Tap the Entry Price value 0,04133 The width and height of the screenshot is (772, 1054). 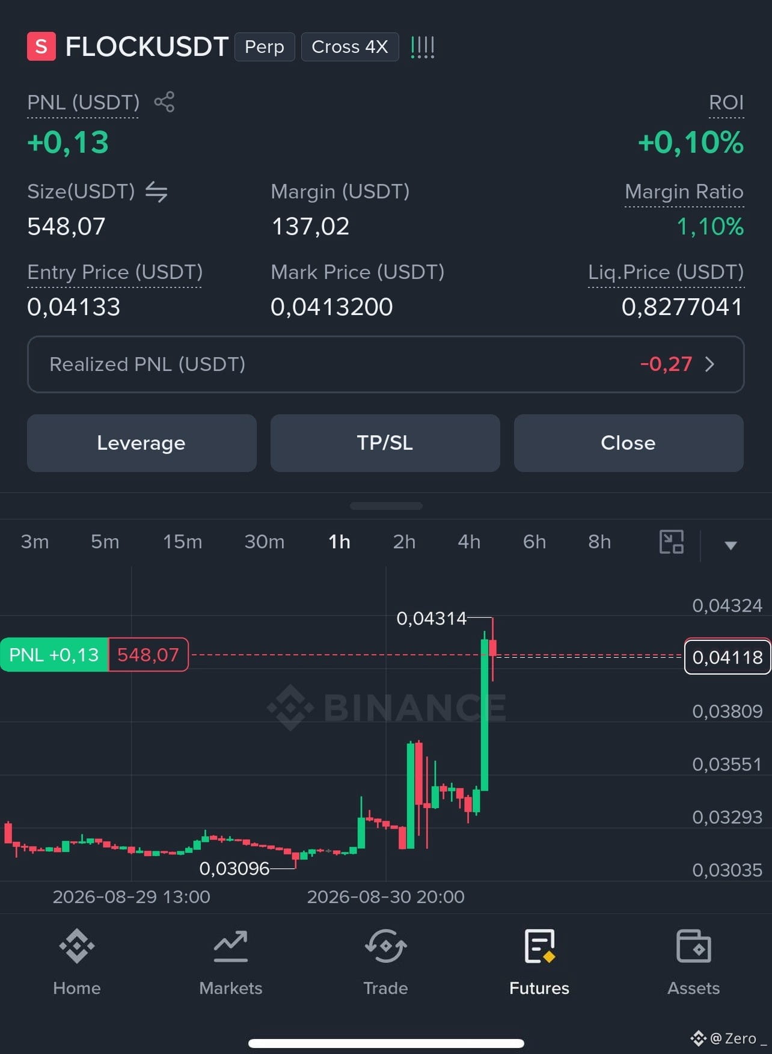(x=74, y=307)
